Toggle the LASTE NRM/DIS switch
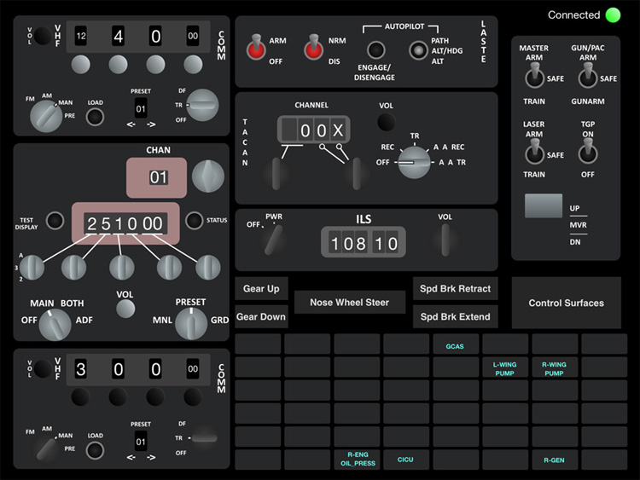This screenshot has width=640, height=480. pyautogui.click(x=313, y=49)
